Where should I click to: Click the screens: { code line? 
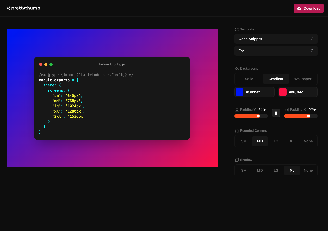tap(59, 90)
